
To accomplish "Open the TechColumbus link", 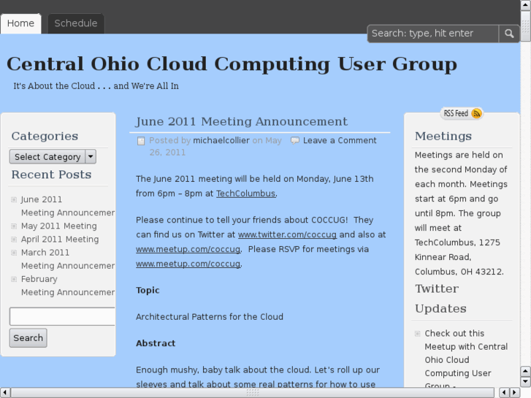I will coord(246,194).
